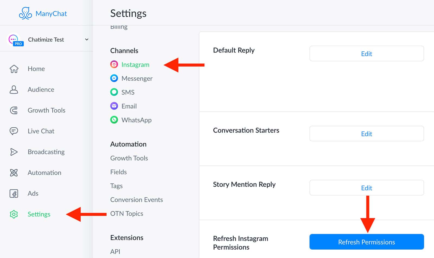
Task: Open Conversion Events settings
Action: pos(136,200)
